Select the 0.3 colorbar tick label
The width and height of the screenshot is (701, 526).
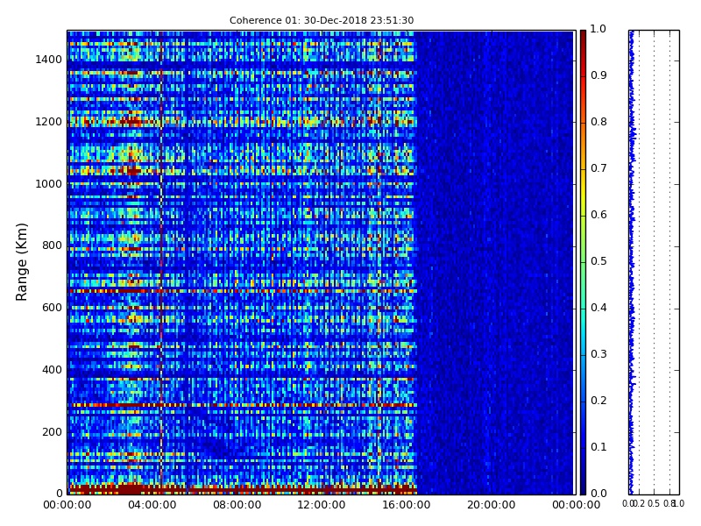tap(598, 354)
